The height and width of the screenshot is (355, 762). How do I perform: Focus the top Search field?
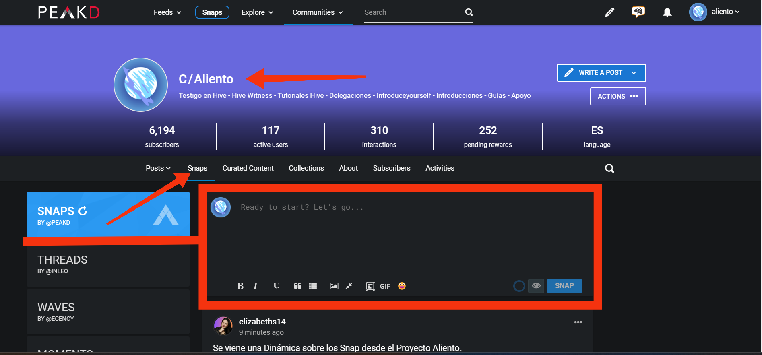413,12
